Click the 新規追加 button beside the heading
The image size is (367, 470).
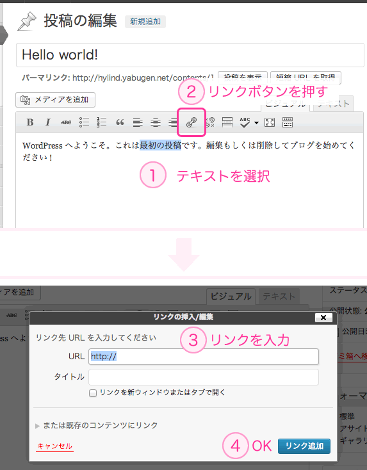(145, 22)
